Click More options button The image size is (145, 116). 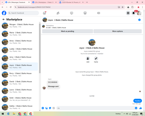tap(117, 31)
